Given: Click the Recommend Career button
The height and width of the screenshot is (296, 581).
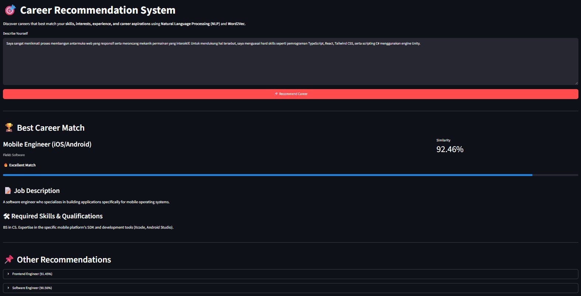Looking at the screenshot, I should (x=290, y=94).
